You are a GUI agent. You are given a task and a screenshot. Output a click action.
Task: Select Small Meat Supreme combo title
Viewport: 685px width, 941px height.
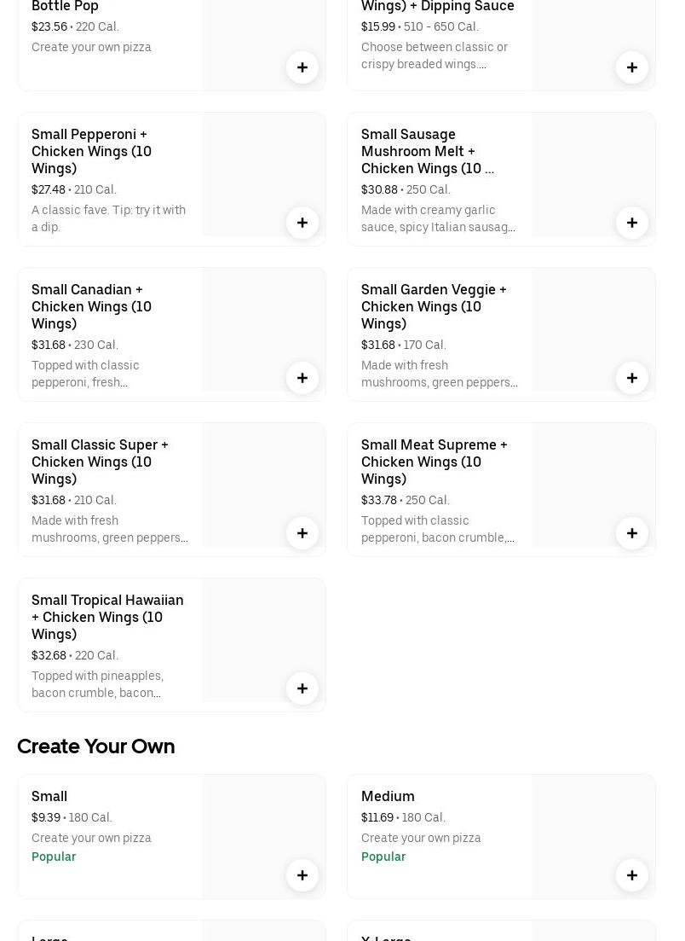click(x=434, y=462)
